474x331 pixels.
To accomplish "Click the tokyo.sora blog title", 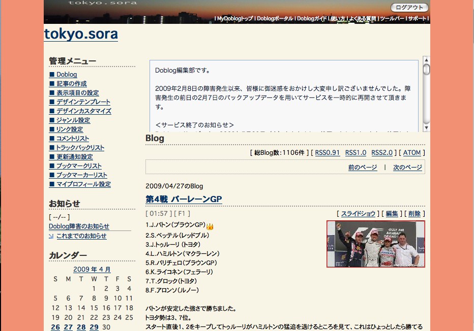I will [81, 34].
